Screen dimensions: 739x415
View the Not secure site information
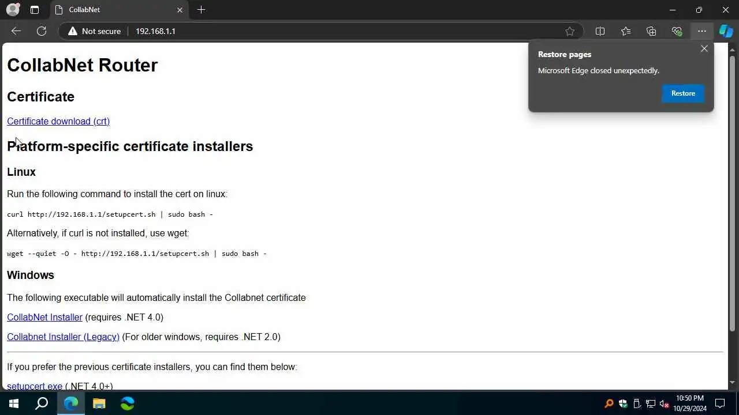[x=94, y=31]
